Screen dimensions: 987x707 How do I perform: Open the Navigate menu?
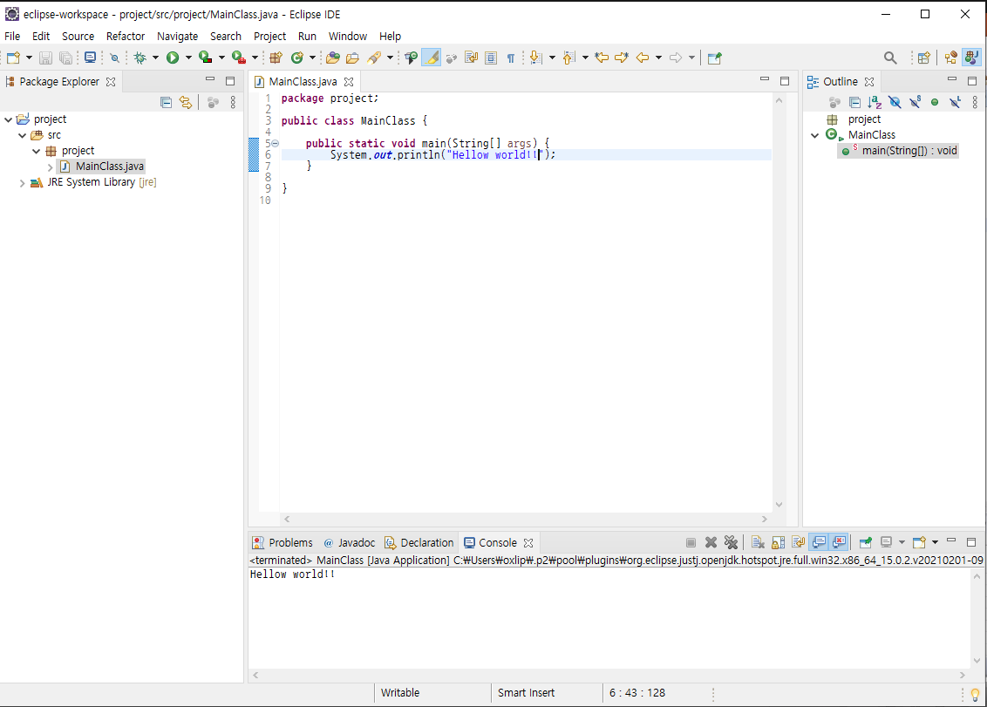[178, 36]
